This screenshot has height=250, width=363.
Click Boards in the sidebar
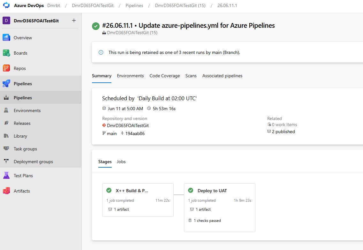[x=20, y=53]
